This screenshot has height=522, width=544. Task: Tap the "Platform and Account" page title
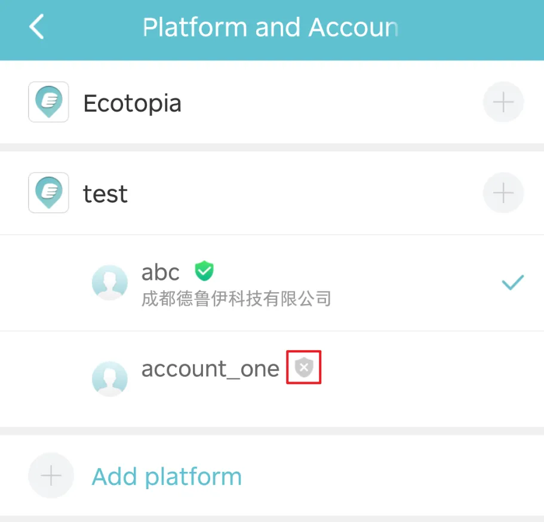pyautogui.click(x=270, y=27)
